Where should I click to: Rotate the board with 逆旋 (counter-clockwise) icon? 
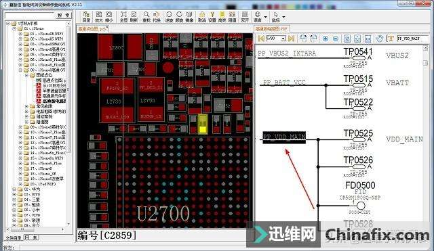169,17
